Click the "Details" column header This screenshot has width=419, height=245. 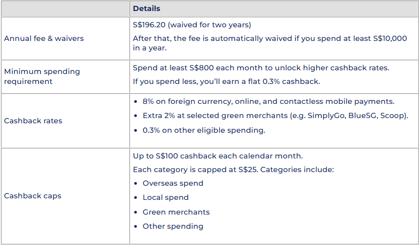click(x=146, y=9)
